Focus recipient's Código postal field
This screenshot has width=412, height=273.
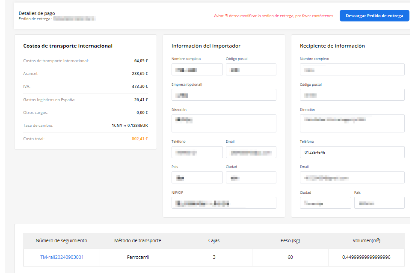[x=352, y=95]
